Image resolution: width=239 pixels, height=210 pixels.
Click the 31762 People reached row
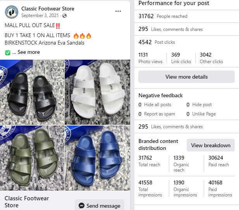click(163, 16)
